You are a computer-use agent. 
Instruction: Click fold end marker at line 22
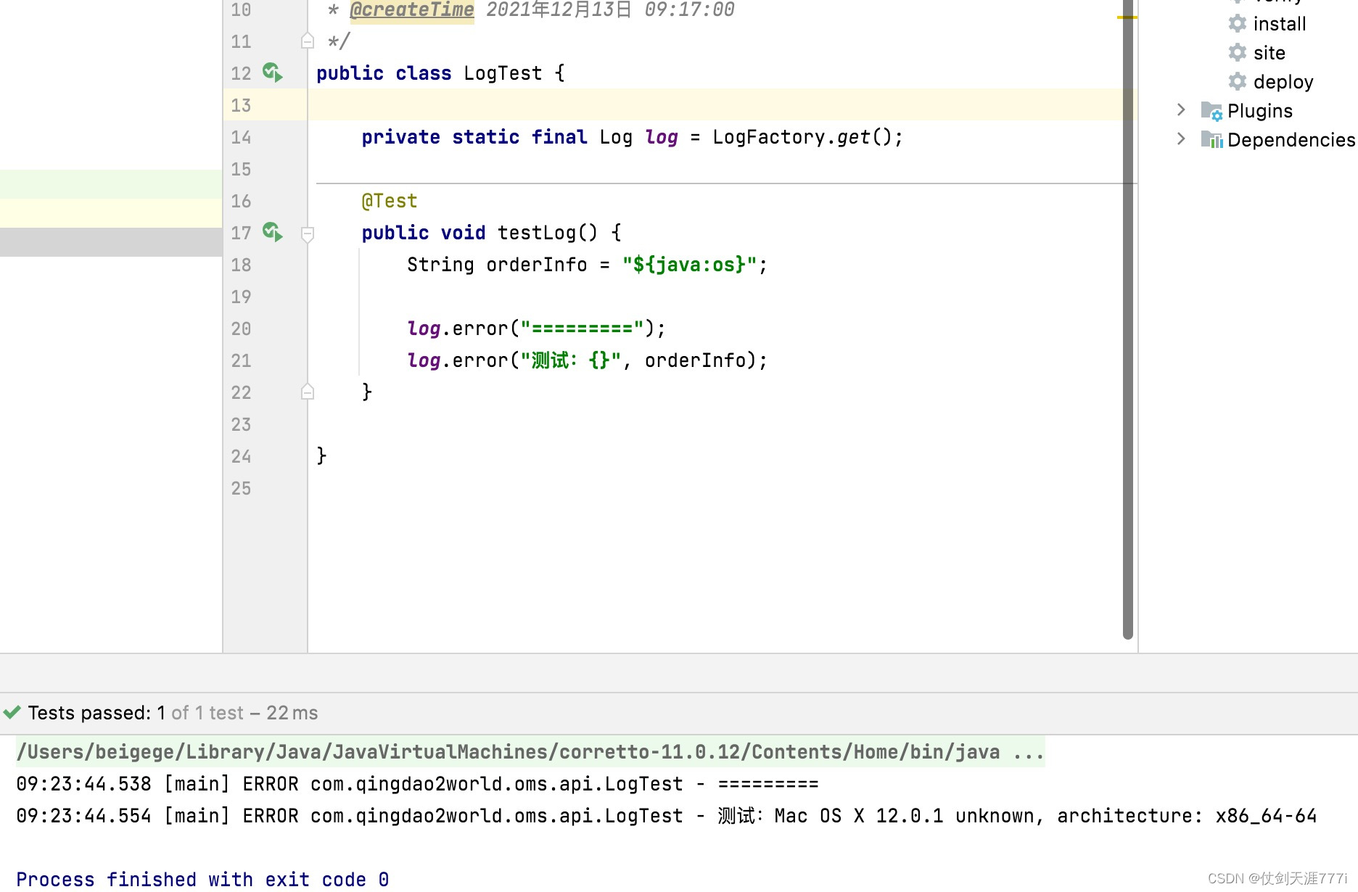click(x=308, y=392)
